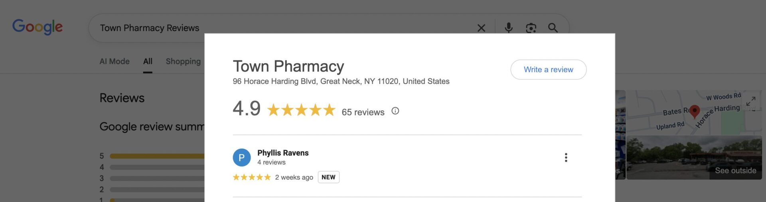Open info icon beside 65 reviews
766x202 pixels.
coord(395,111)
